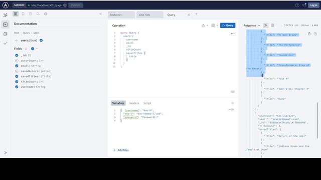Click the SANDBOX badge
The width and height of the screenshot is (321, 180).
coord(19,5)
